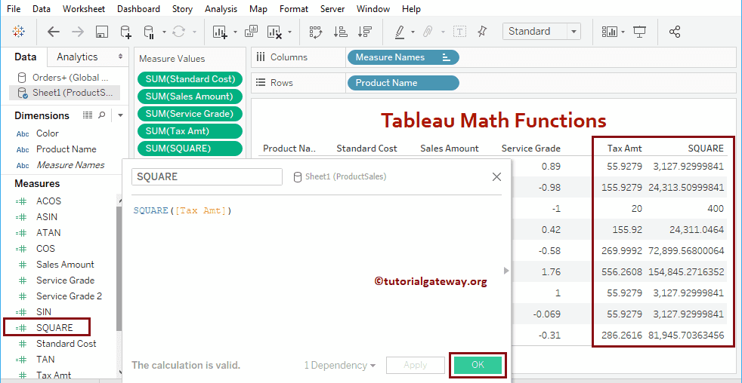The width and height of the screenshot is (742, 383).
Task: Click the SUM(Standard Cost) pill
Action: click(190, 79)
